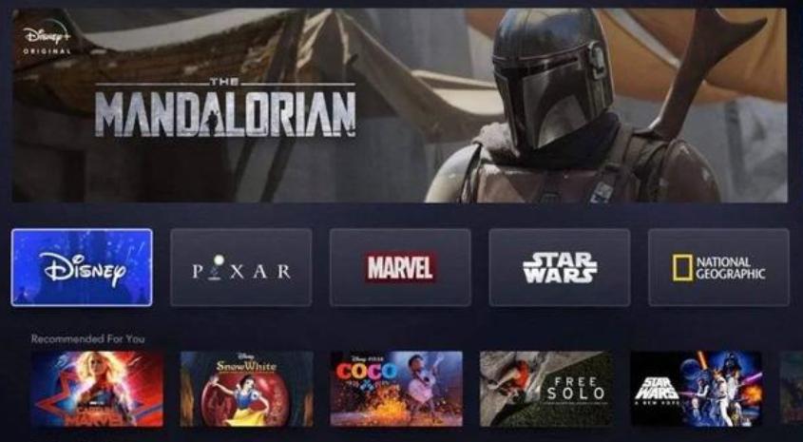Click the Pixar lamp letter logo
The image size is (803, 442).
(x=241, y=268)
